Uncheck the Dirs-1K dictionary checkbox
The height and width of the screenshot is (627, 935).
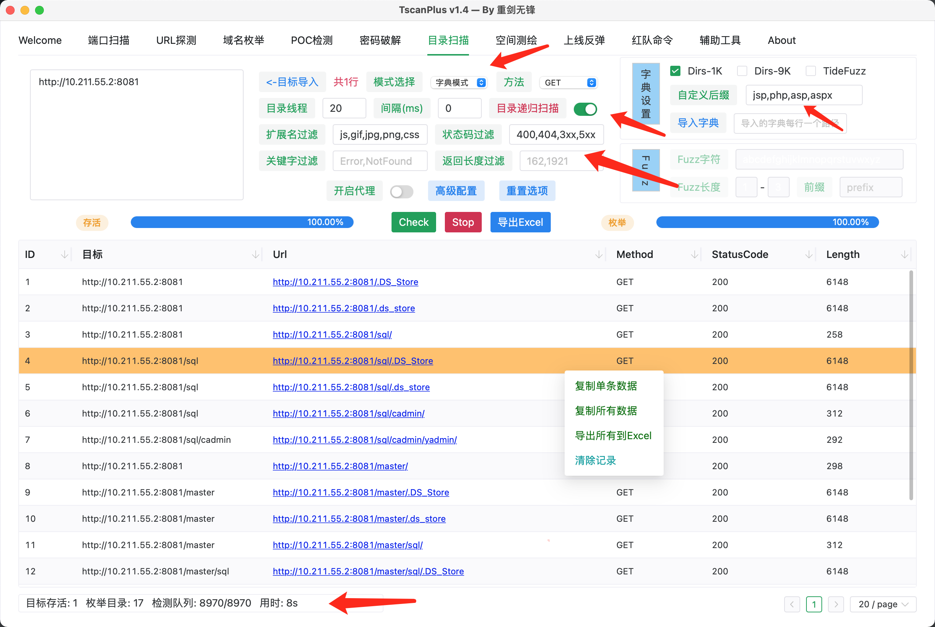[675, 71]
